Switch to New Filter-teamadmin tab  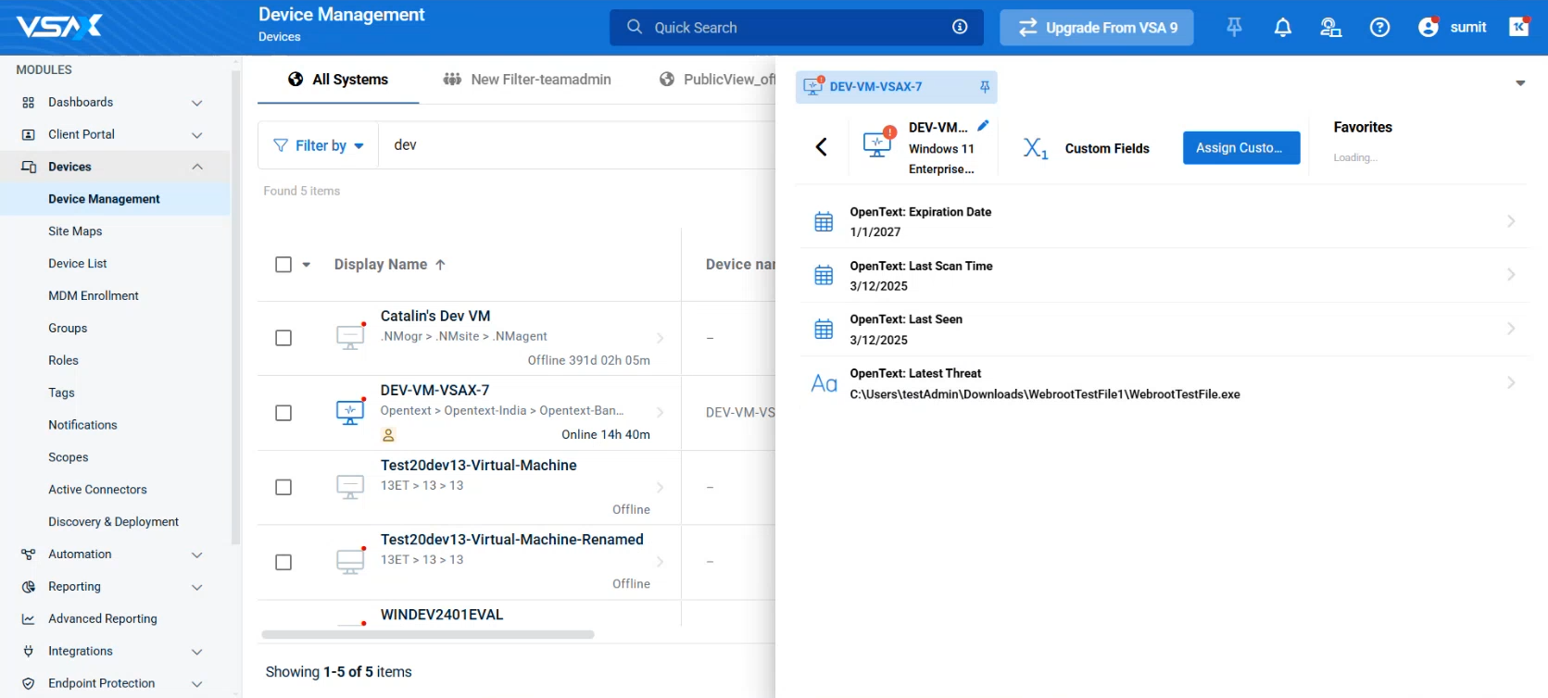(527, 80)
